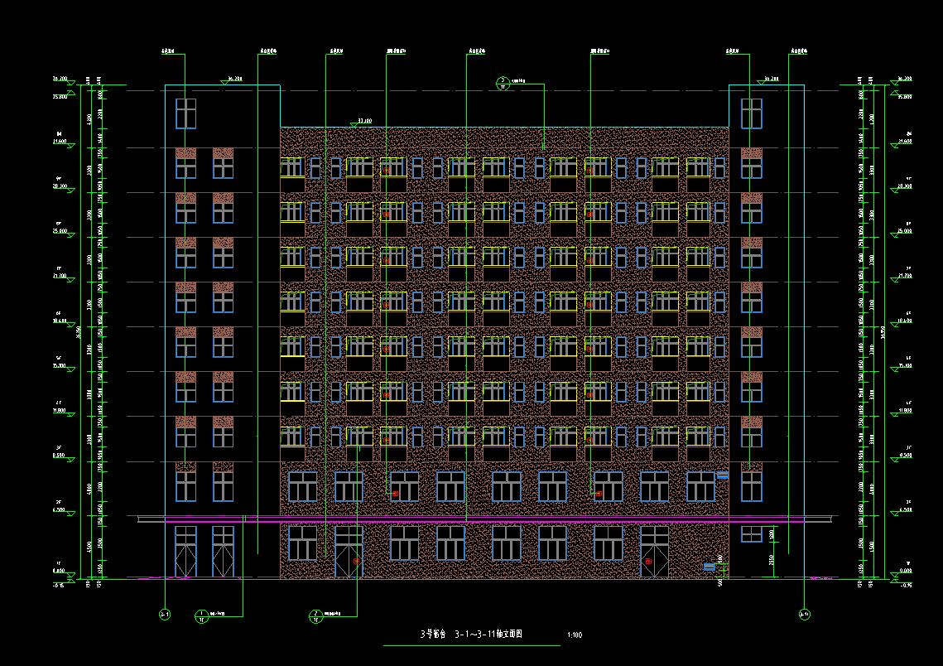The image size is (943, 666).
Task: Pick the small ground-level window on right tower
Action: (751, 534)
